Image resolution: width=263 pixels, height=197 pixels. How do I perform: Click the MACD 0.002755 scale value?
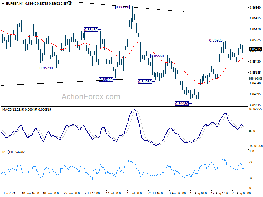click(x=256, y=109)
